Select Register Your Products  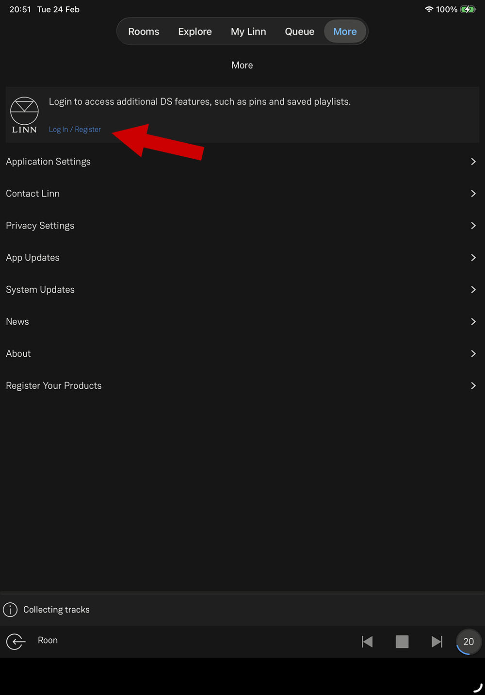point(54,386)
